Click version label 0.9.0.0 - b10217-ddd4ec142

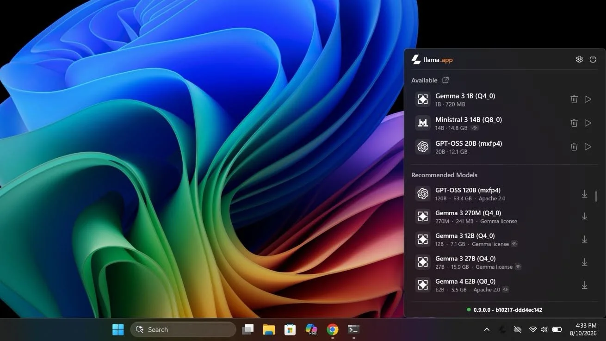pyautogui.click(x=507, y=310)
